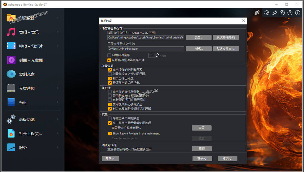Screen dimensions: 304x172
Task: Expand the 服务 submenu arrow
Action: point(58,147)
